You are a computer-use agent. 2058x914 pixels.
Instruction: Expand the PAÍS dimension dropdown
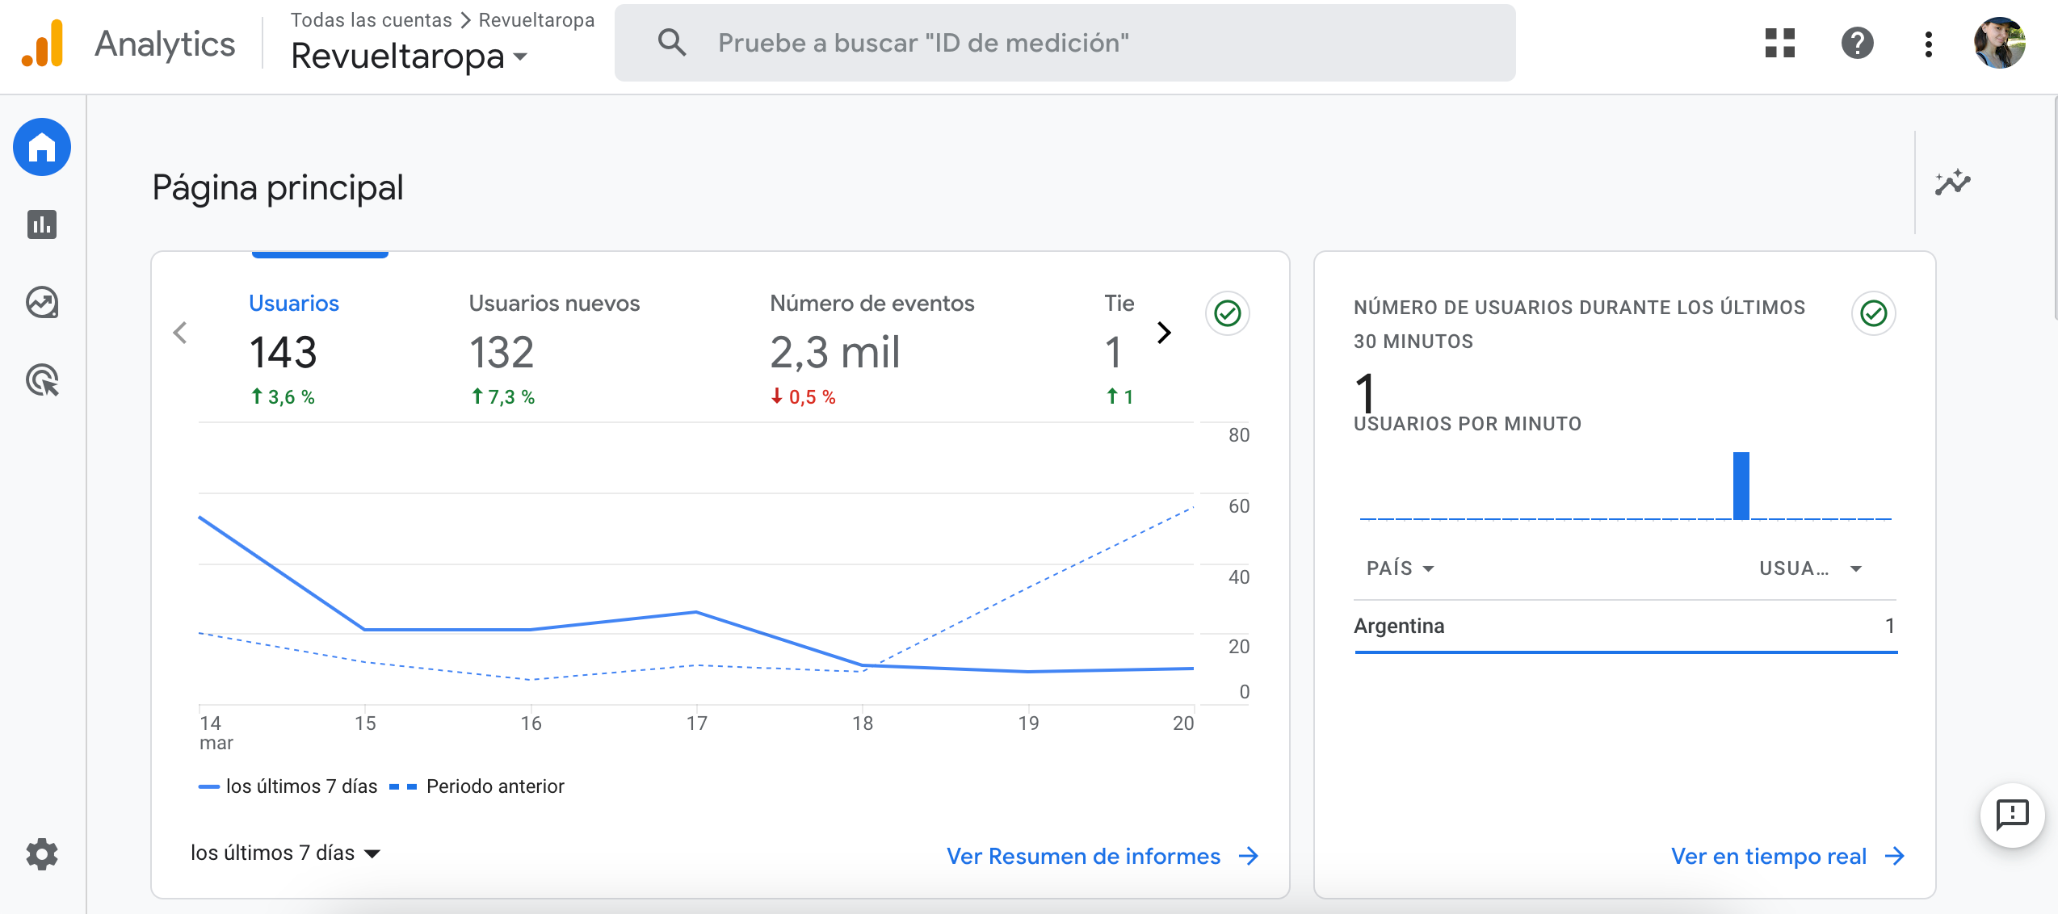click(x=1400, y=568)
